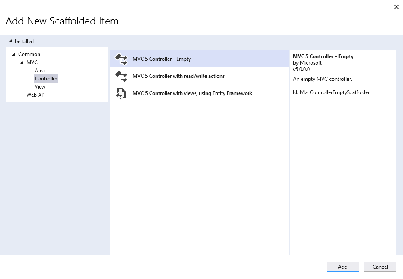Choose Controller with views, using Entity Framework
403x279 pixels.
coord(199,93)
